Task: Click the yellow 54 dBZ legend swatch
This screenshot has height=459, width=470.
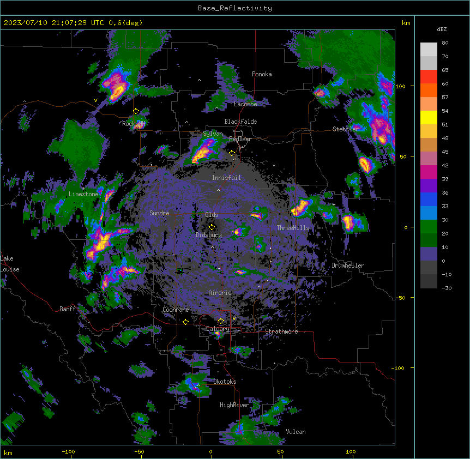Action: tap(429, 117)
